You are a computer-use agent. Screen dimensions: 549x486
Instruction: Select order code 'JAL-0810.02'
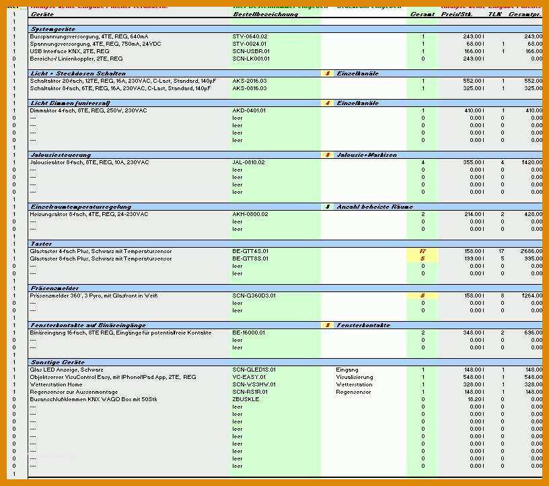pyautogui.click(x=248, y=162)
